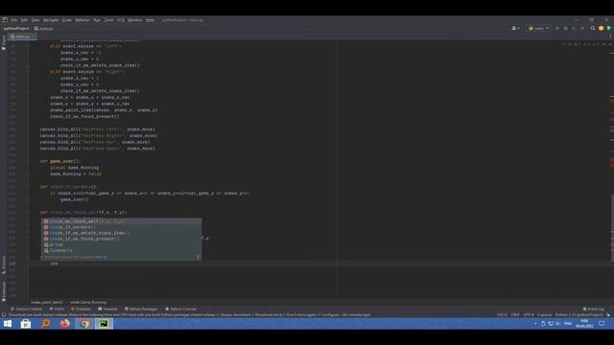Toggle the Bookmarks tool window sidebar button
614x345 pixels.
(x=4, y=291)
